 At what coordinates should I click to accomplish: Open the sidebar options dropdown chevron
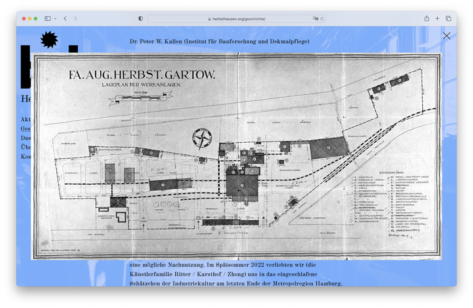pyautogui.click(x=55, y=19)
